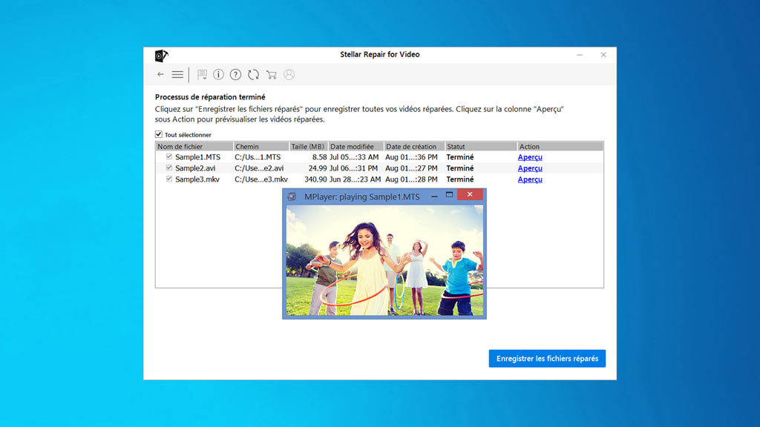Screen dimensions: 760x427
Task: Go back with the arrow icon
Action: [x=160, y=75]
